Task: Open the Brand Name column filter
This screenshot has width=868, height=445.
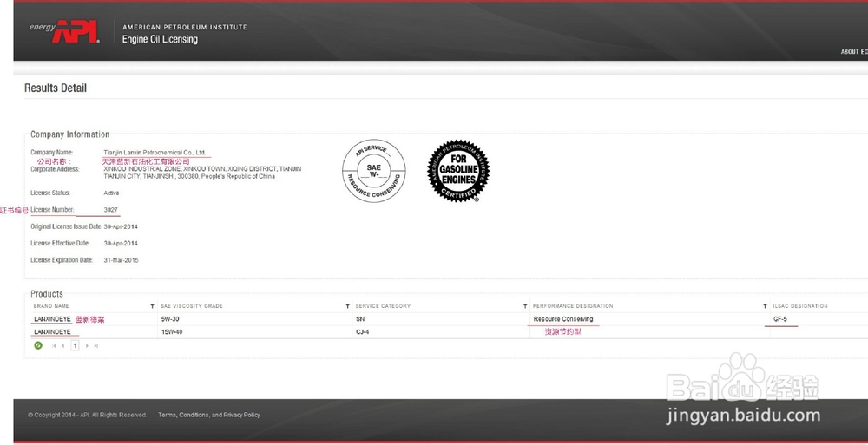Action: (x=152, y=306)
